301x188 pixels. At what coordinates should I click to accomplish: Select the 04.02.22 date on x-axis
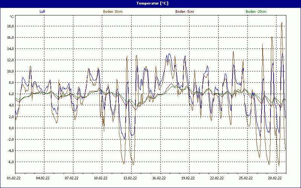tap(43, 179)
